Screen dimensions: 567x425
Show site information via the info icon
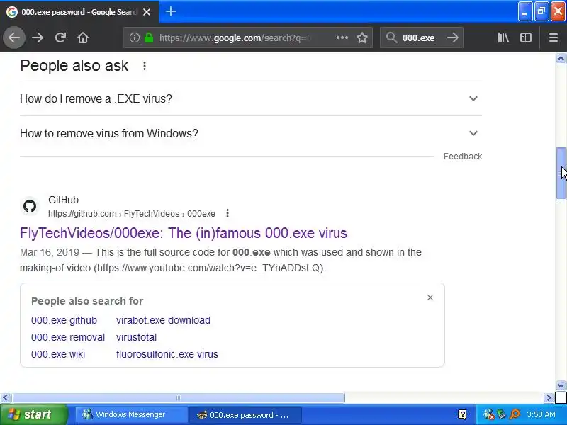[134, 38]
